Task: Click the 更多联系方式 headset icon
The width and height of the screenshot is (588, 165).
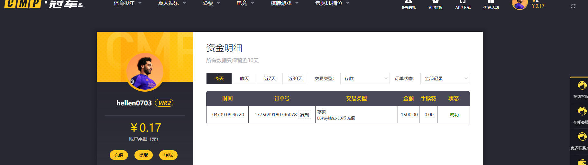Action: tap(582, 137)
